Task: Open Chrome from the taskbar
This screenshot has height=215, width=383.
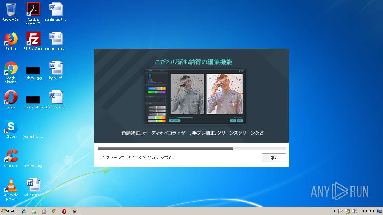Action: click(54, 211)
